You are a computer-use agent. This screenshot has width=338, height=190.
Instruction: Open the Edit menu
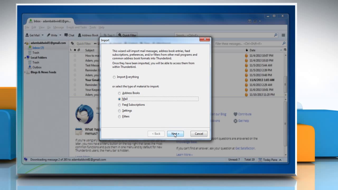click(x=34, y=27)
